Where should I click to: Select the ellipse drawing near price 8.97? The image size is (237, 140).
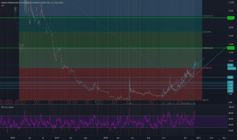coord(196,66)
